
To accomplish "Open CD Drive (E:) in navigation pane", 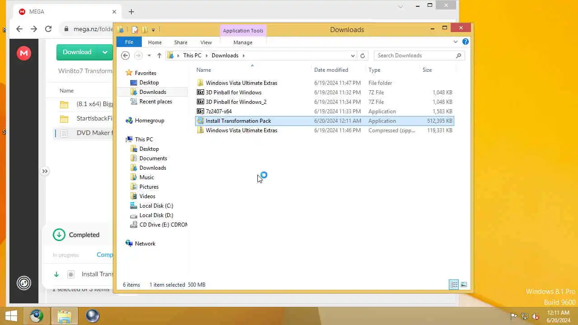I will coord(158,225).
